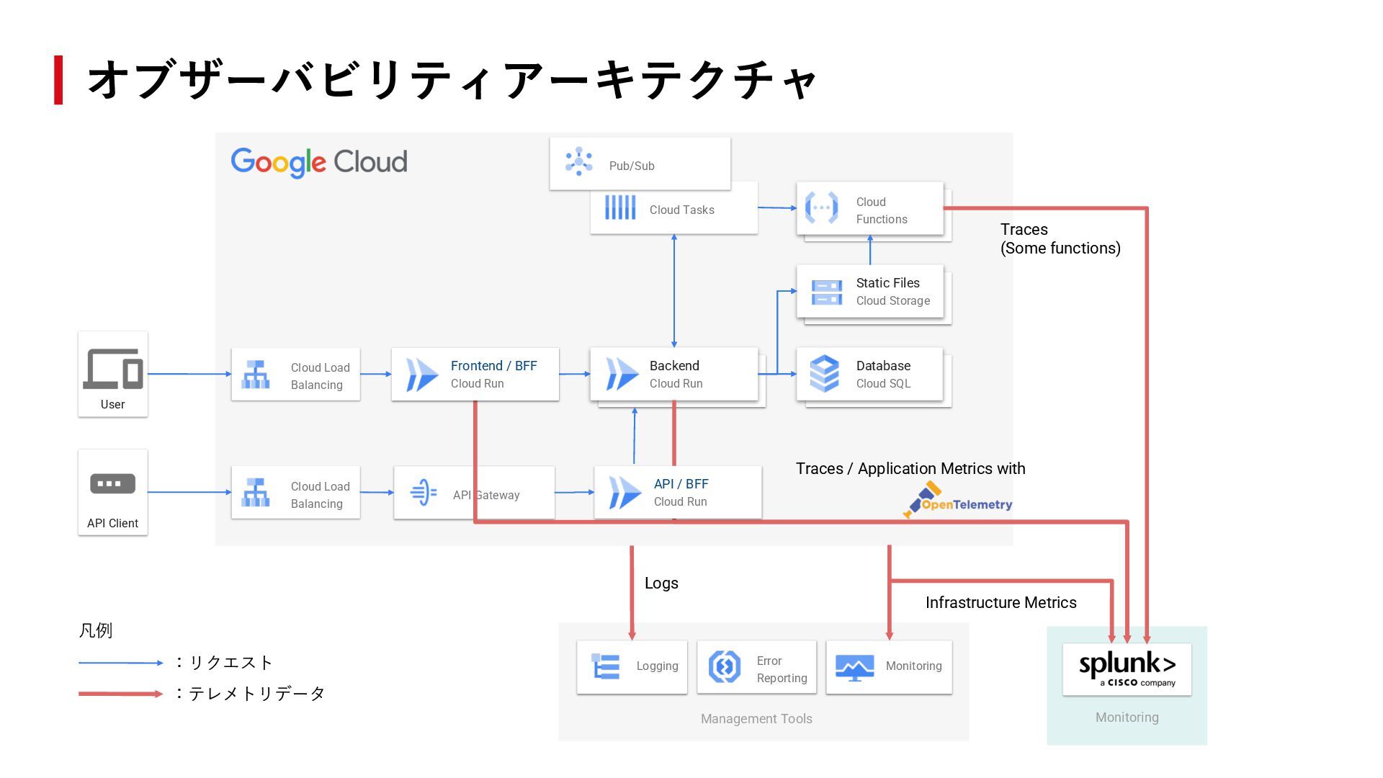
Task: Click the Cloud Storage Static Files icon
Action: coord(826,292)
